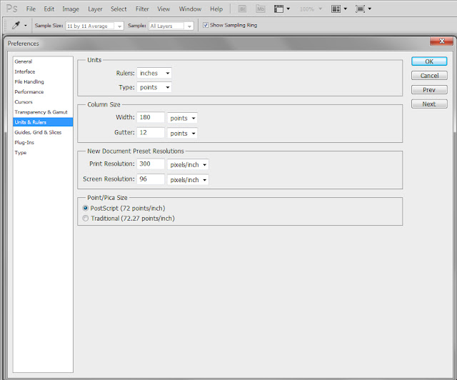The width and height of the screenshot is (457, 380).
Task: Open the Window menu
Action: coord(190,9)
